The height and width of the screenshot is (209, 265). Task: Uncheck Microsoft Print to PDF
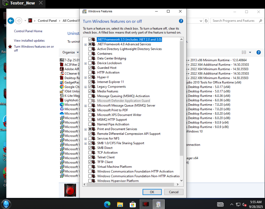pos(90,110)
